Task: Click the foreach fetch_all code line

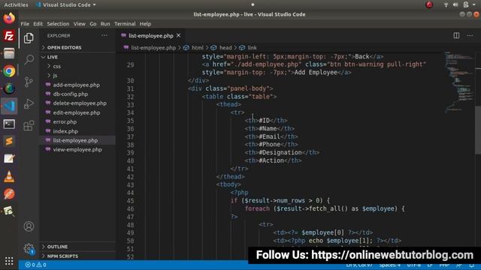Action: pos(325,208)
